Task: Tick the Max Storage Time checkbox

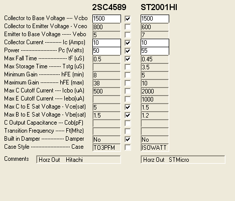Action: (128, 67)
